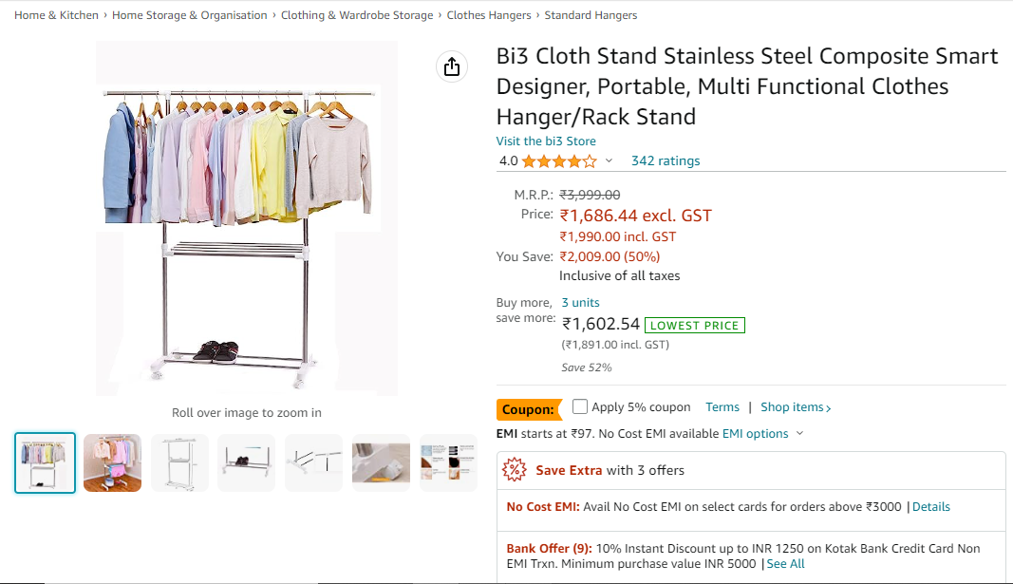
Task: Click the coupon Terms link
Action: point(722,407)
